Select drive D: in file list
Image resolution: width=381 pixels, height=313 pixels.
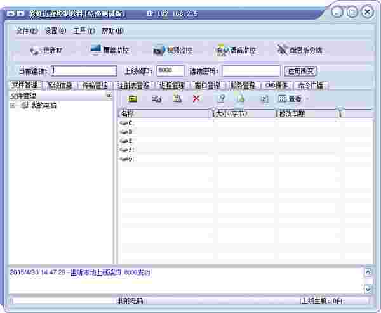click(x=126, y=132)
